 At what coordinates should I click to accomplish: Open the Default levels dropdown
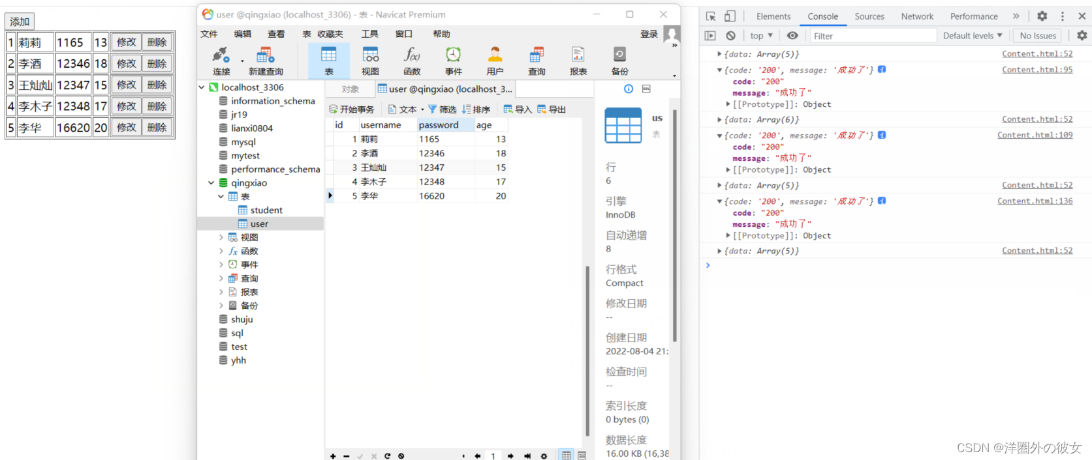click(x=973, y=36)
